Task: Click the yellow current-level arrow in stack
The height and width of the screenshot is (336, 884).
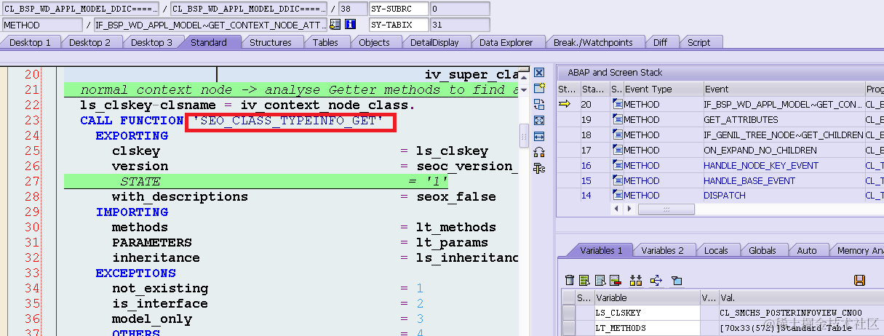Action: pos(565,104)
